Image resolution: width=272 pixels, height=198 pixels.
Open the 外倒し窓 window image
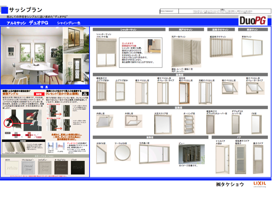coord(133,121)
